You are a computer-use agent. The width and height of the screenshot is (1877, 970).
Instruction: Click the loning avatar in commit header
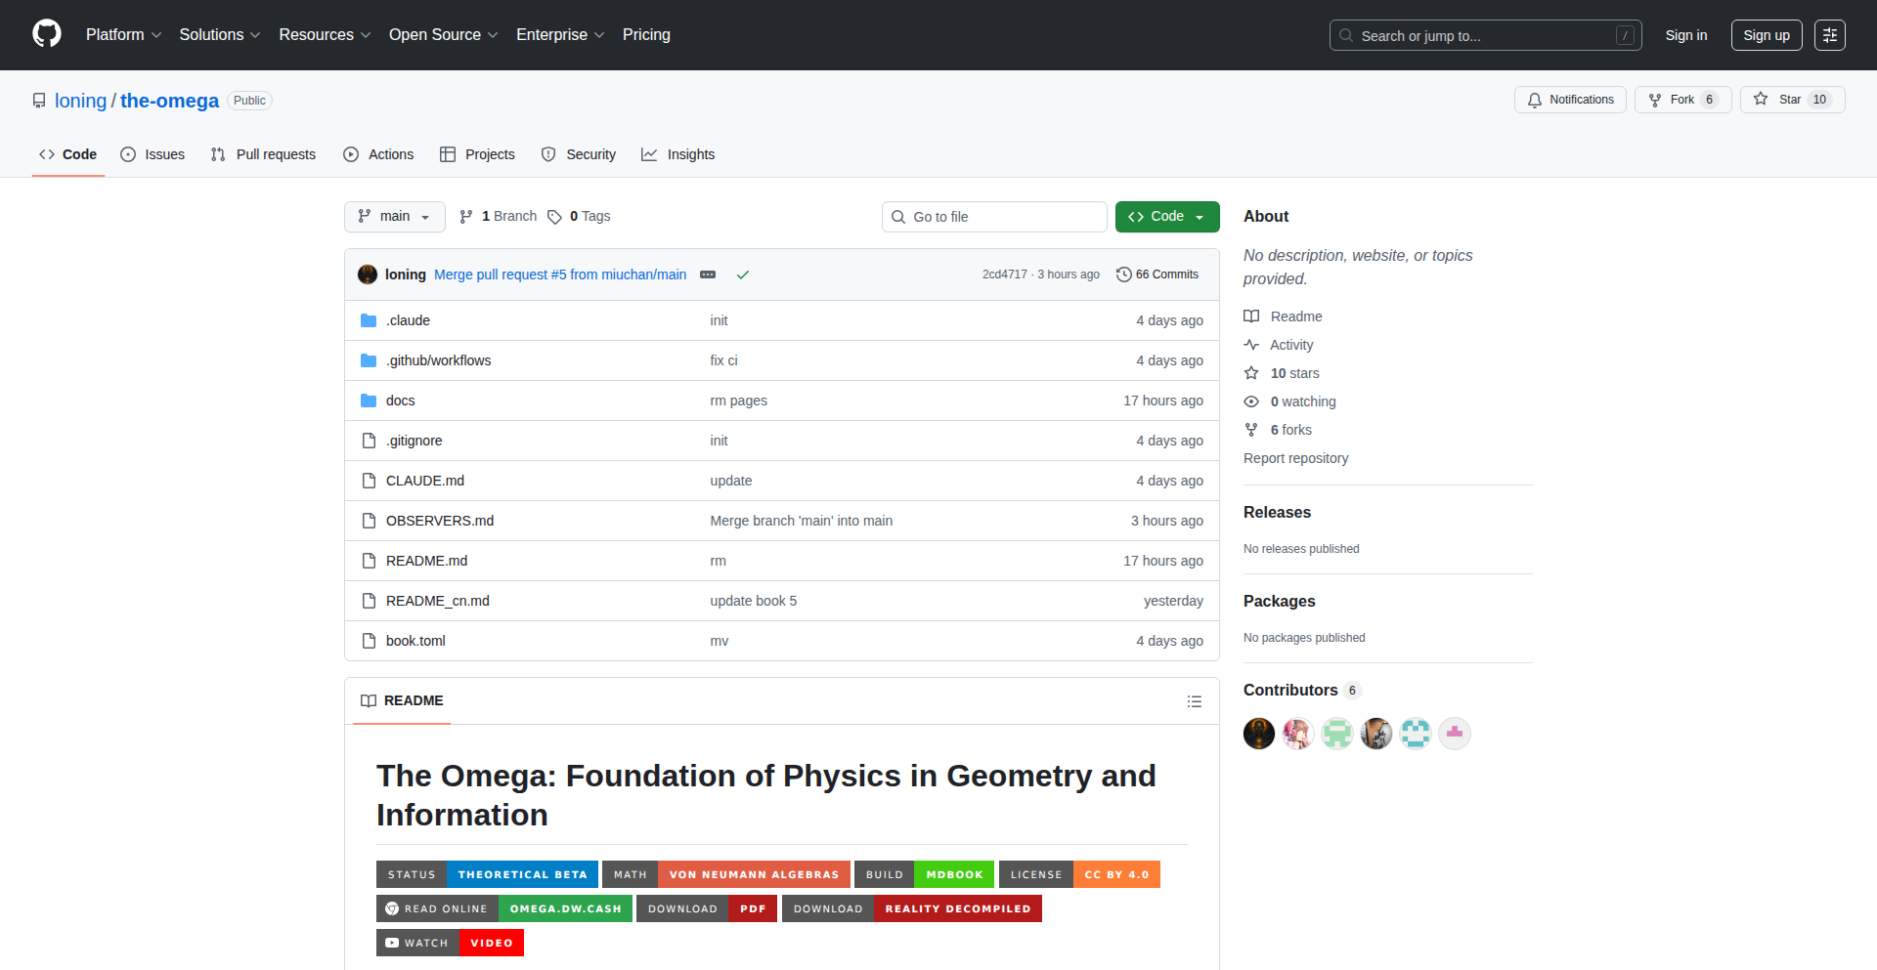368,274
